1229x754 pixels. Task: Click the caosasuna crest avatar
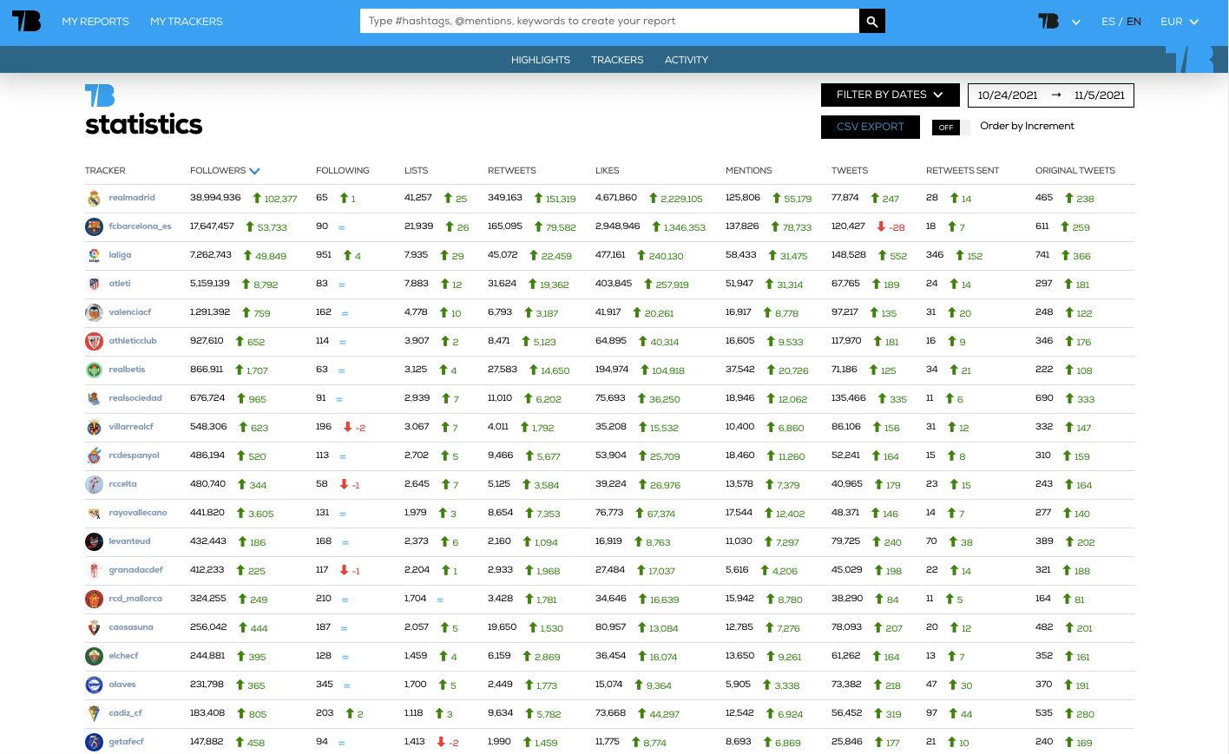[x=94, y=627]
